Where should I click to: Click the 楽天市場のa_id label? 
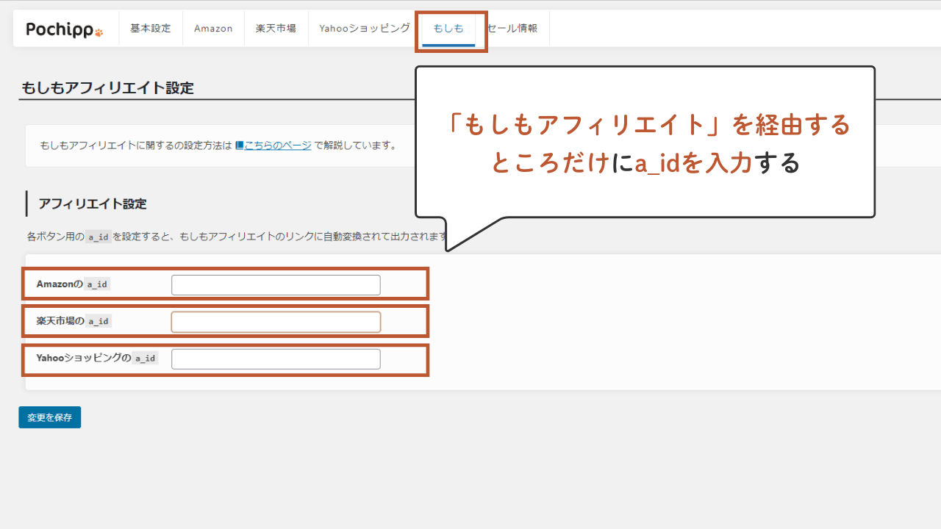point(74,320)
